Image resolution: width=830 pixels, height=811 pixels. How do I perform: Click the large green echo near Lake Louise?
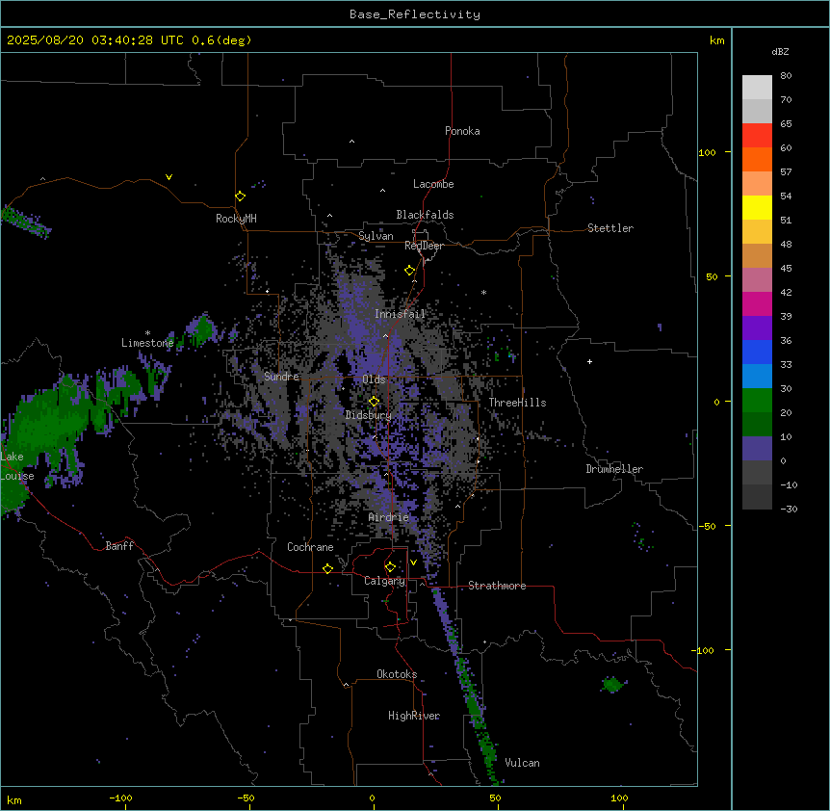(45, 424)
